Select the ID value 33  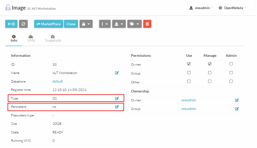[55, 65]
